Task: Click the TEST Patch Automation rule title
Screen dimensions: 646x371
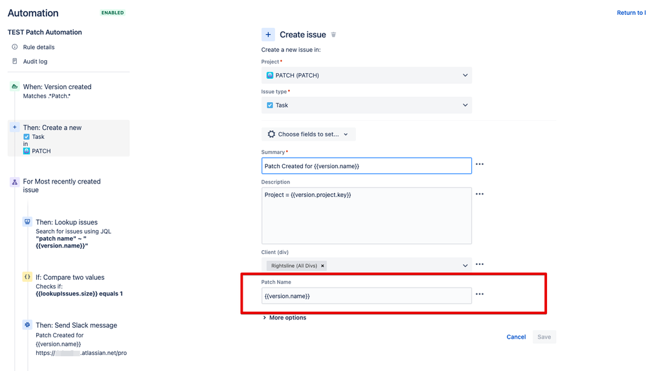Action: pyautogui.click(x=45, y=32)
